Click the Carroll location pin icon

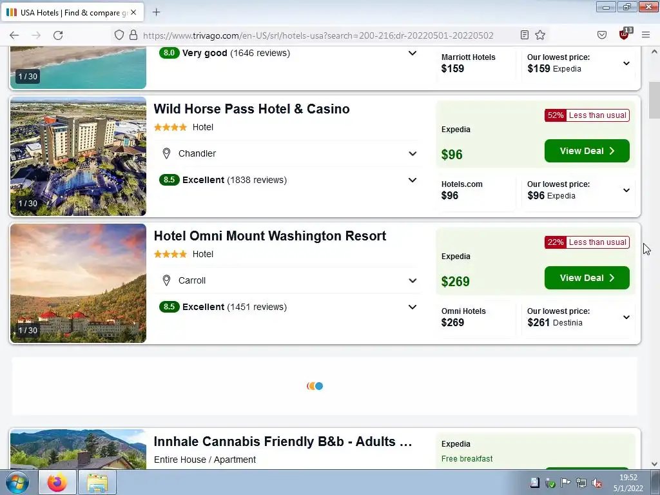point(166,281)
